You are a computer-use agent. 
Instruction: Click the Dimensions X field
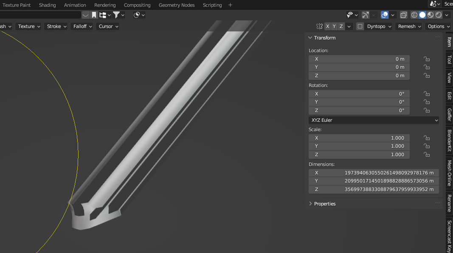click(374, 173)
